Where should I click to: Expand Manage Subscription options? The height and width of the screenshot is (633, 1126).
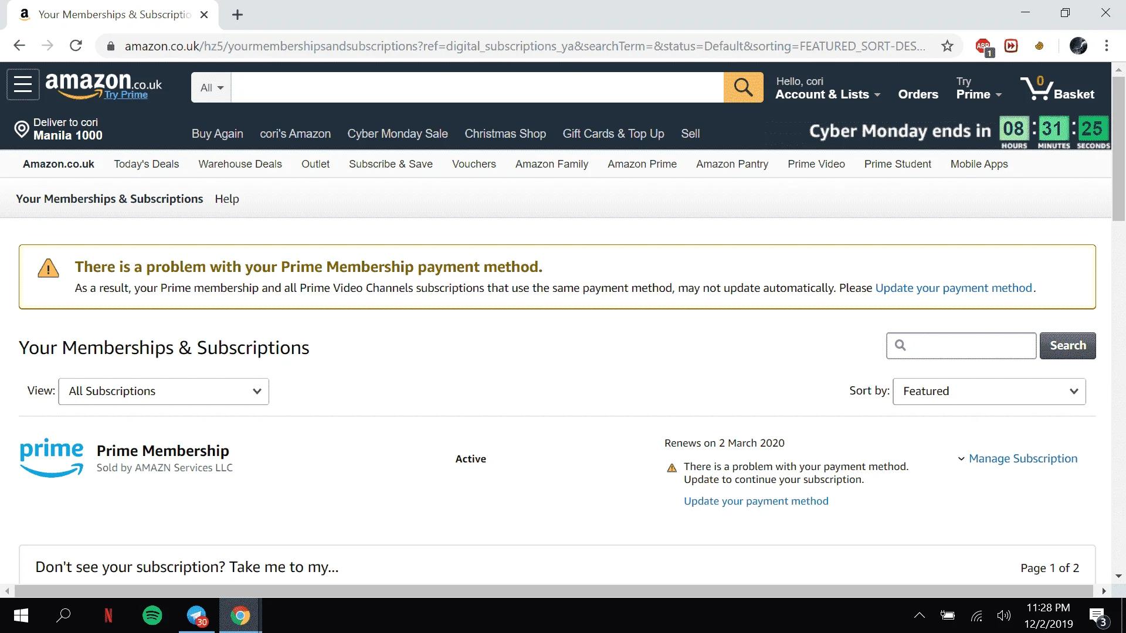(1018, 458)
